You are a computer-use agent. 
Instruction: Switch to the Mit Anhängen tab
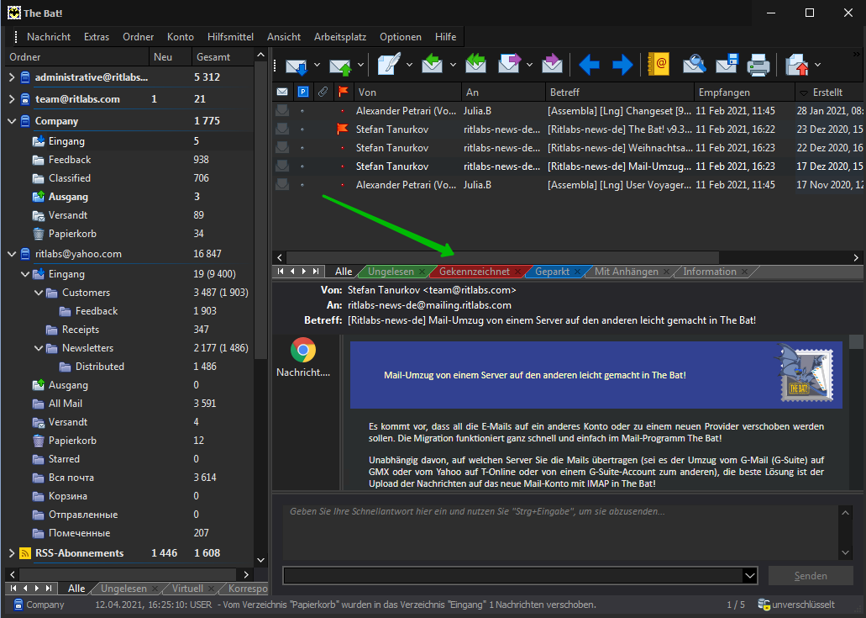[627, 272]
